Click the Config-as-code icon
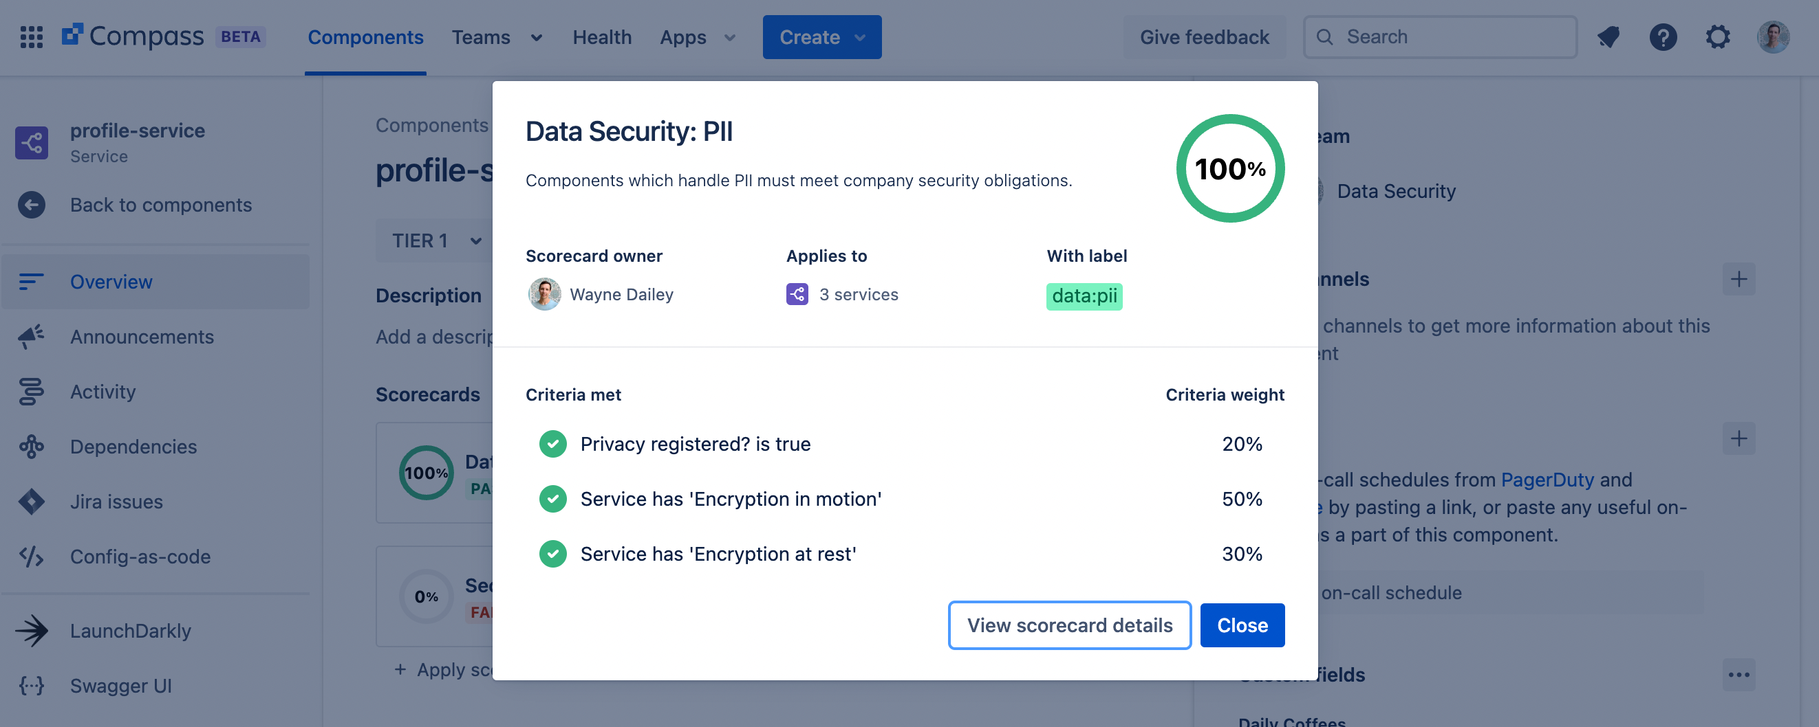Image resolution: width=1819 pixels, height=727 pixels. point(31,557)
